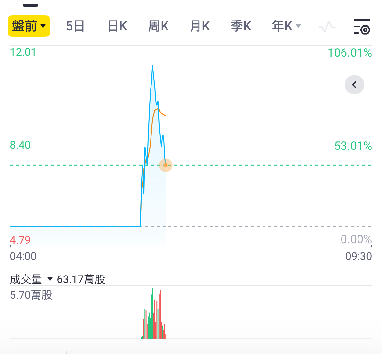Collapse side panel with left chevron button
This screenshot has width=382, height=354.
[355, 85]
